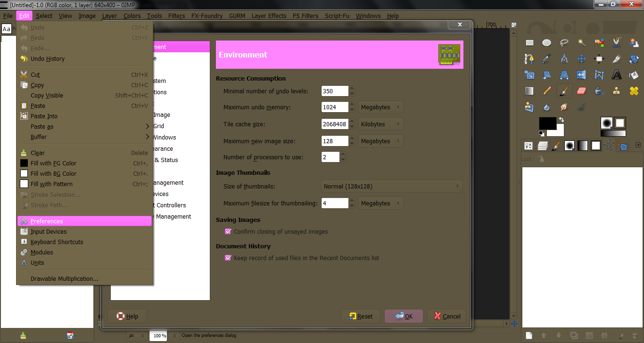Image resolution: width=644 pixels, height=343 pixels.
Task: Select the Shear tool
Action: [546, 75]
